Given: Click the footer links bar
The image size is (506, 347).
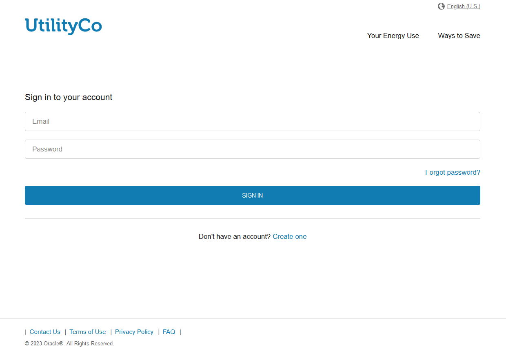Looking at the screenshot, I should click(x=102, y=332).
